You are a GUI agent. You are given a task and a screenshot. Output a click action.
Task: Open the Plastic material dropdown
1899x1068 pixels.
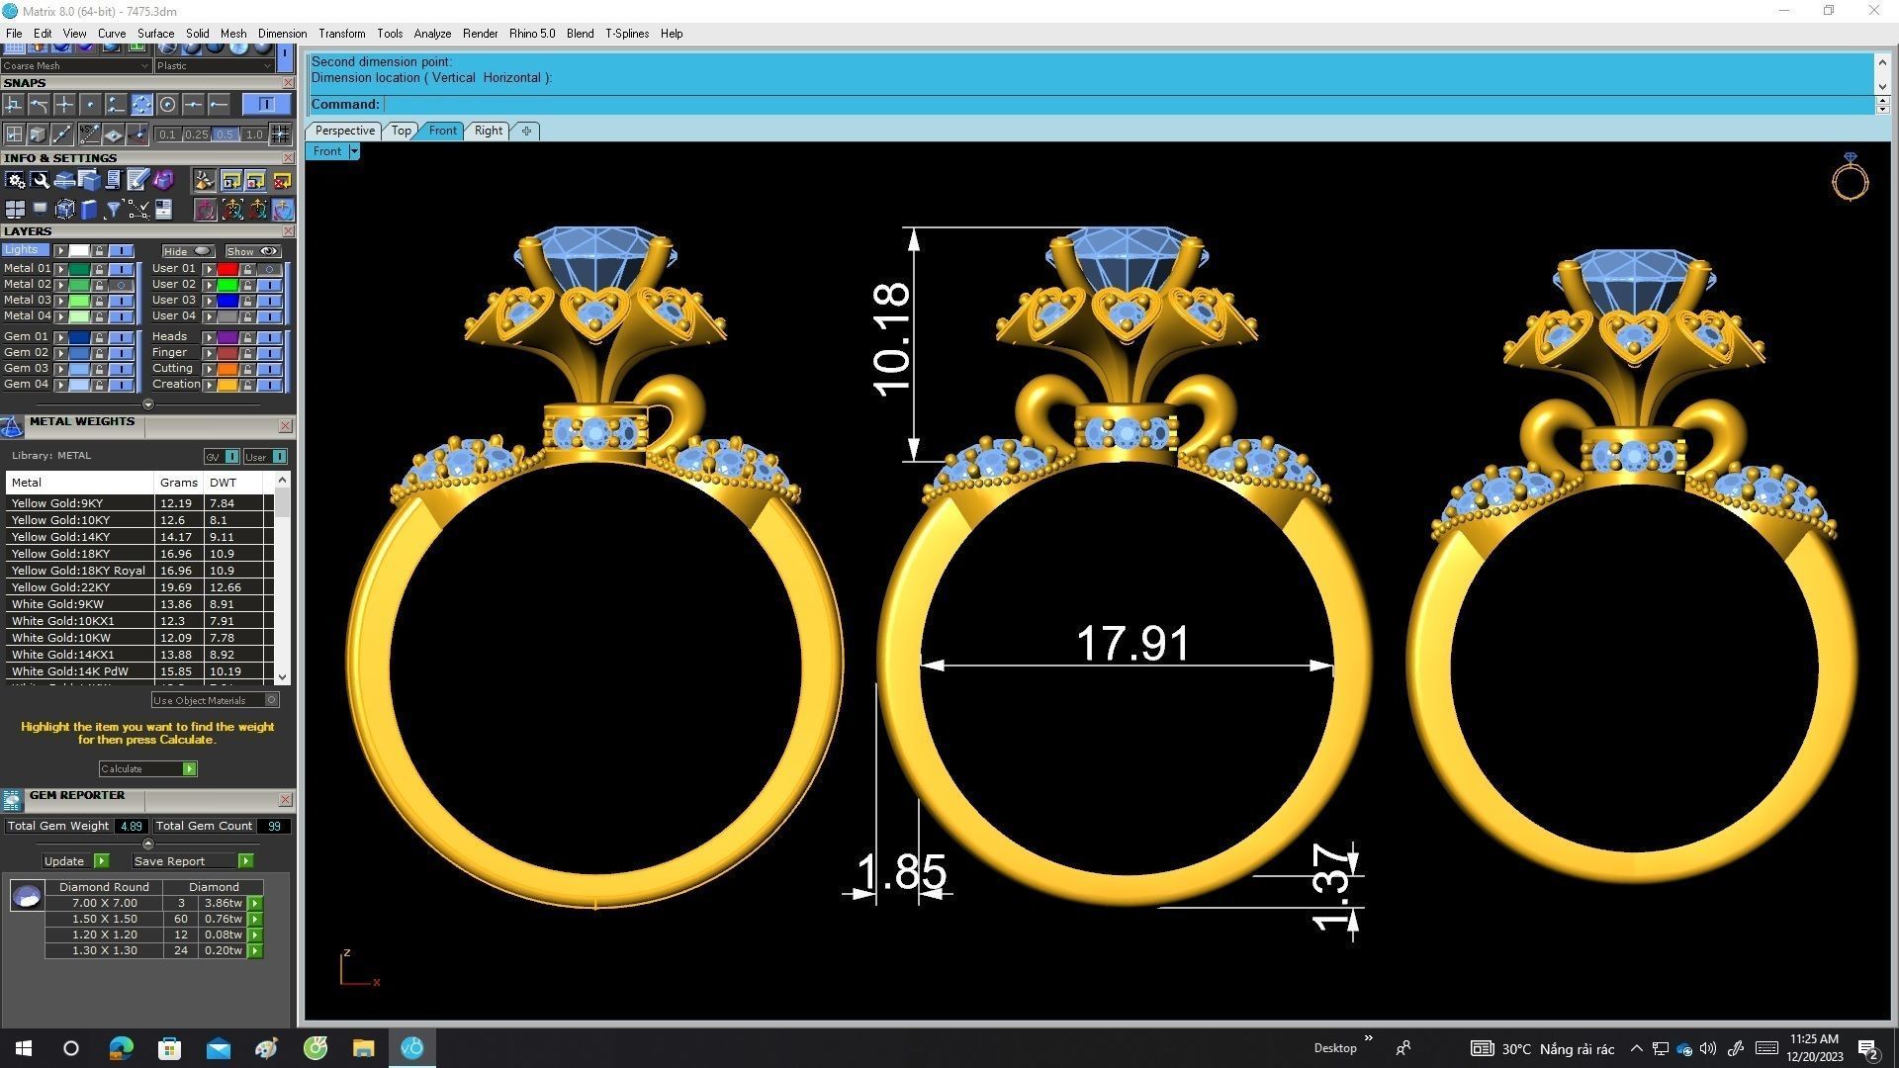tap(214, 66)
